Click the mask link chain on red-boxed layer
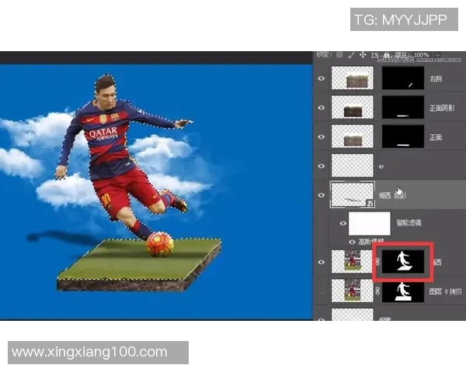Viewport: 466px width, 372px height. (377, 262)
